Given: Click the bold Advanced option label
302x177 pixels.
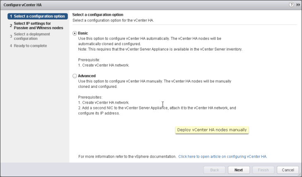Looking at the screenshot, I should [x=87, y=76].
